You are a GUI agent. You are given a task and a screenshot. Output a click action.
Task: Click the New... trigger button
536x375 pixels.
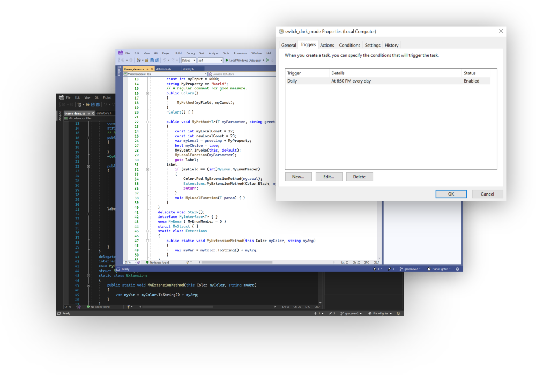click(298, 177)
